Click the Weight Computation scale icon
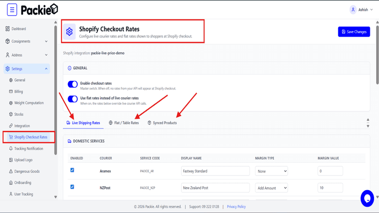Screen dimensions: 379x213 (11, 103)
